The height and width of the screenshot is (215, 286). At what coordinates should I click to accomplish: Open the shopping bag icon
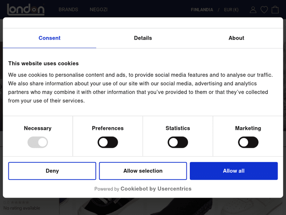coord(275,10)
